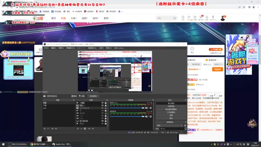Toggle visibility of 视频采集设备 source
The image size is (261, 147).
tap(102, 108)
